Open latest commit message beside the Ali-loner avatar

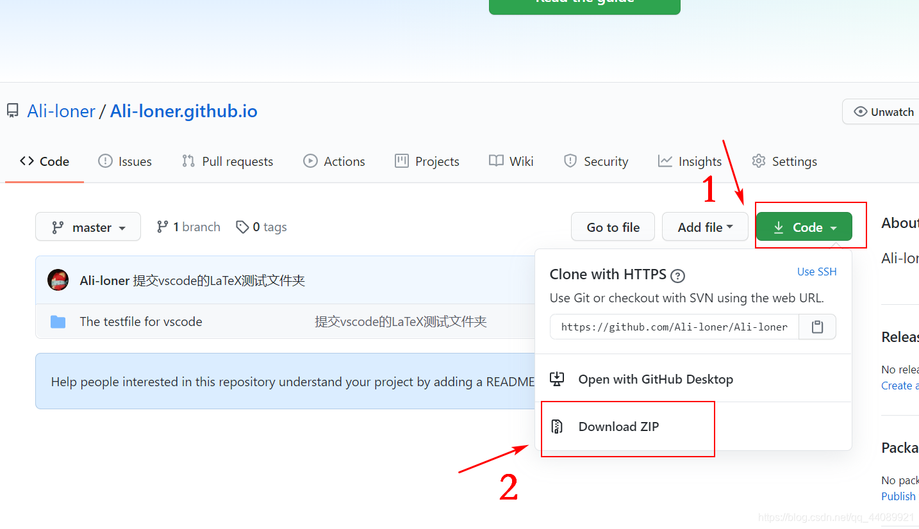pyautogui.click(x=219, y=281)
